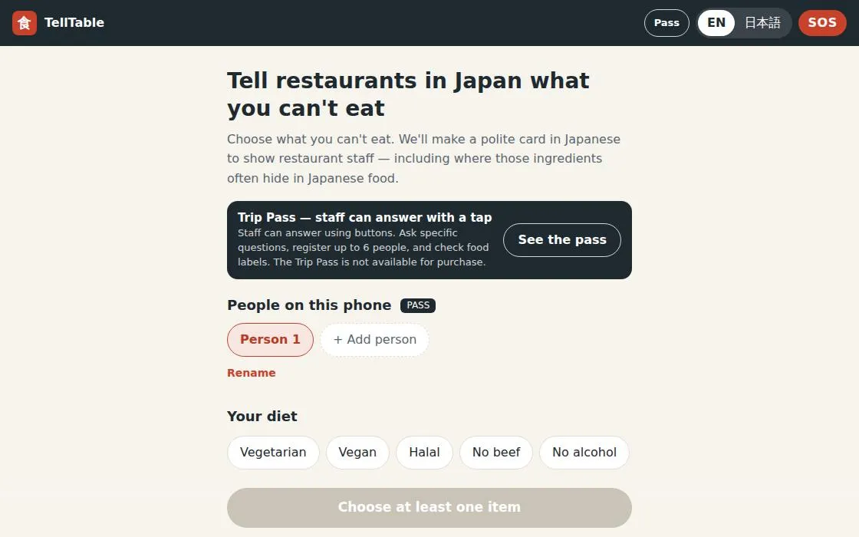The width and height of the screenshot is (859, 537).
Task: Tap the red SOS button
Action: (x=821, y=23)
